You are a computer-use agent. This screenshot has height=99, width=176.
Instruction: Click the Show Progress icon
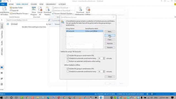click(34, 11)
